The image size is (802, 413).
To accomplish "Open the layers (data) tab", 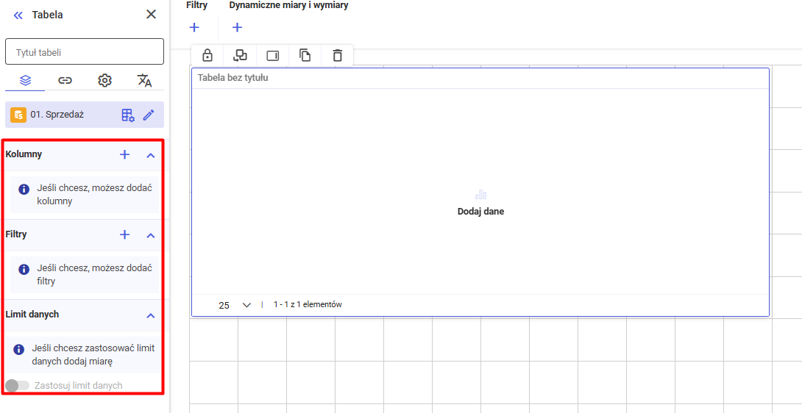I will click(x=25, y=80).
